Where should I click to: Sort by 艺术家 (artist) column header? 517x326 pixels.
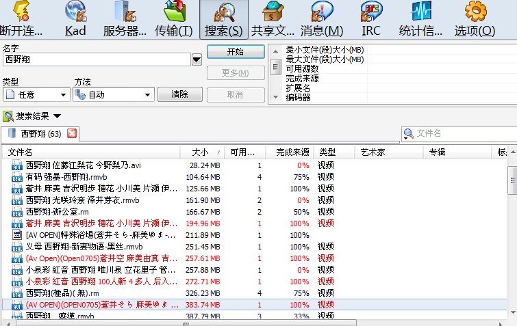[x=389, y=152]
